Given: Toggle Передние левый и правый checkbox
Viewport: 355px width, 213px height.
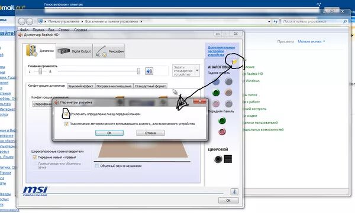Looking at the screenshot, I should tap(35, 157).
